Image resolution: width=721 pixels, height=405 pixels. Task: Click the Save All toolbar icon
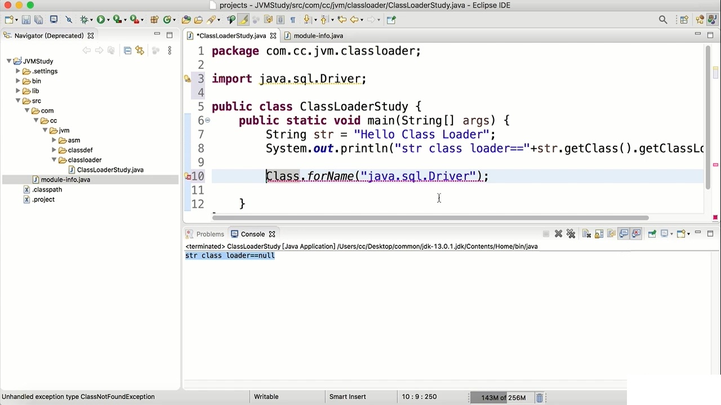39,20
